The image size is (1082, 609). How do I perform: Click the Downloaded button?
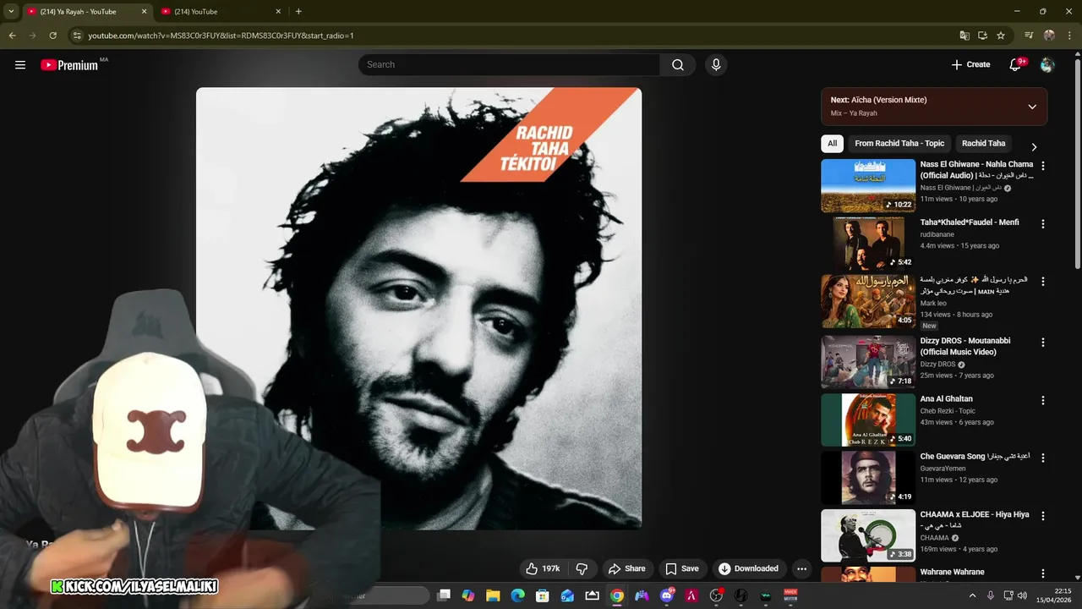748,568
